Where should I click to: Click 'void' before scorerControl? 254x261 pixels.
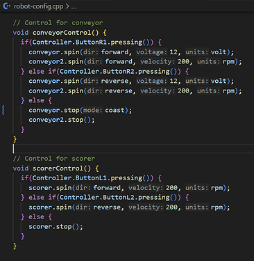click(21, 168)
